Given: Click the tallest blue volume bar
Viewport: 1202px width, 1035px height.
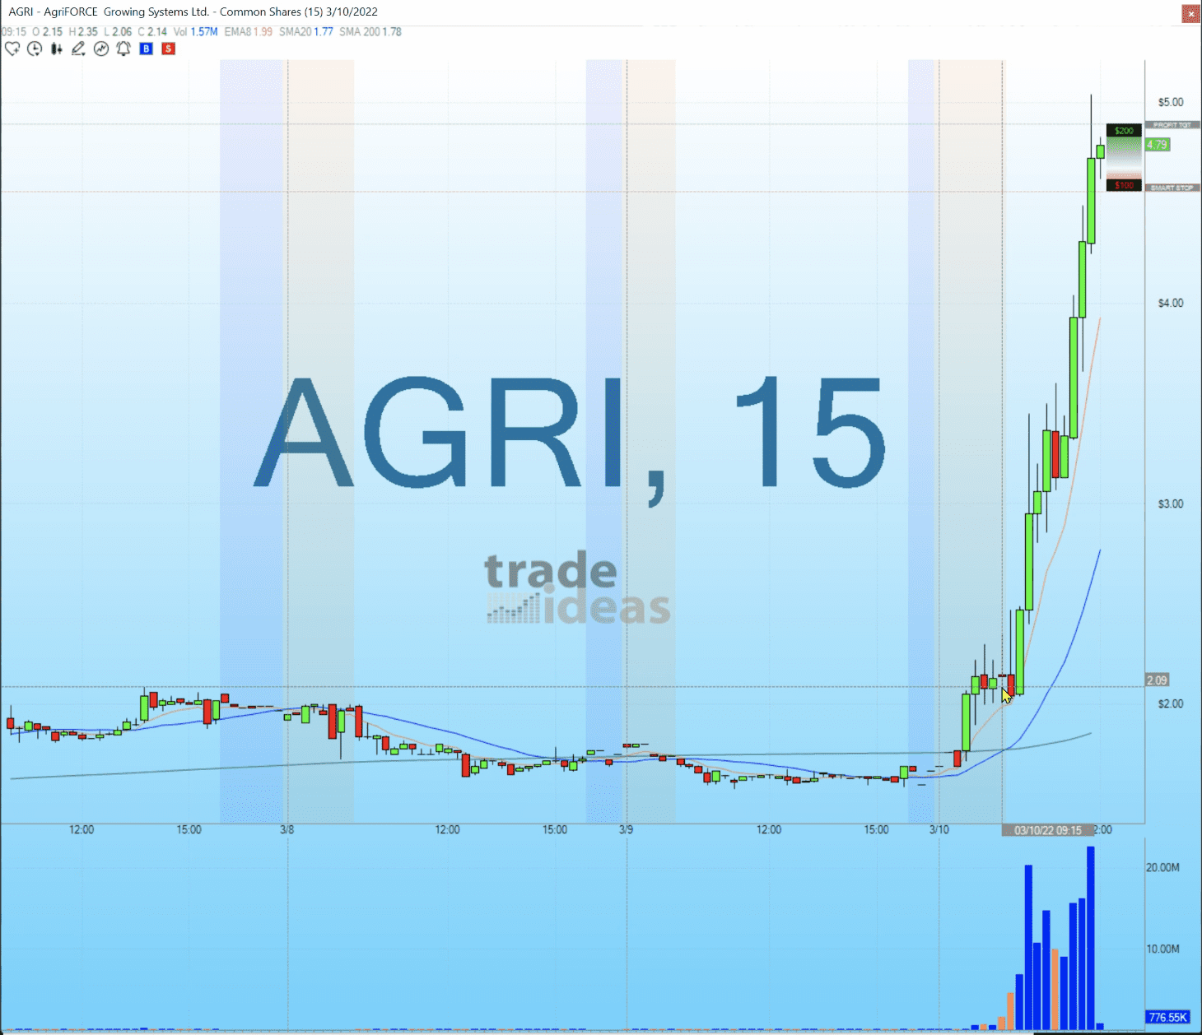Looking at the screenshot, I should click(1091, 938).
